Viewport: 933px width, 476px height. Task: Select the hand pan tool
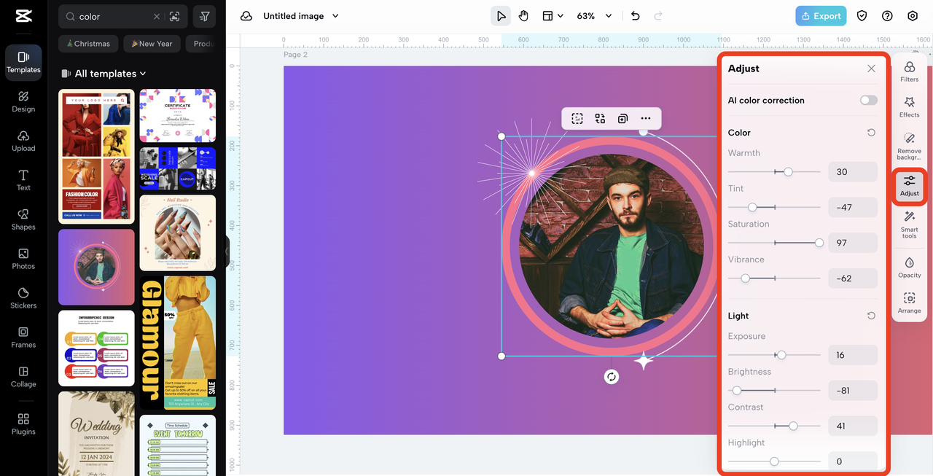click(x=523, y=16)
